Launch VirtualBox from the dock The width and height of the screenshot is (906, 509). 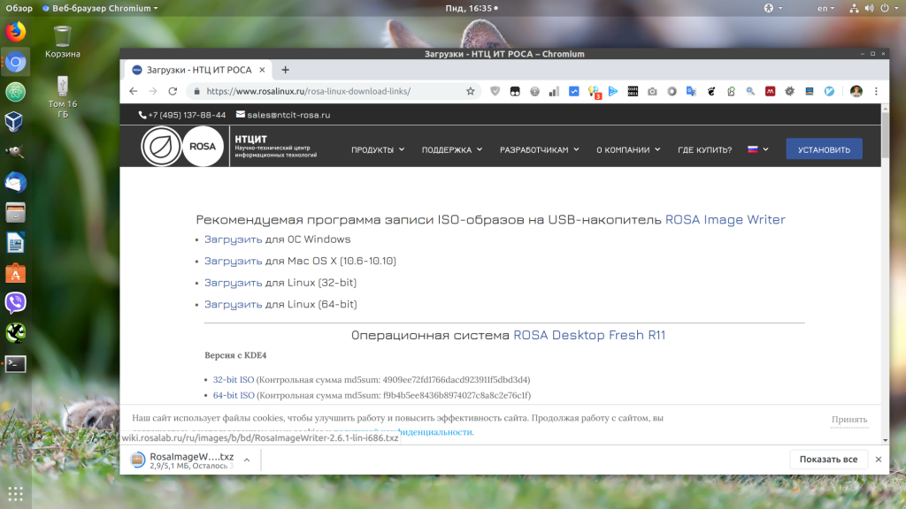(x=15, y=121)
